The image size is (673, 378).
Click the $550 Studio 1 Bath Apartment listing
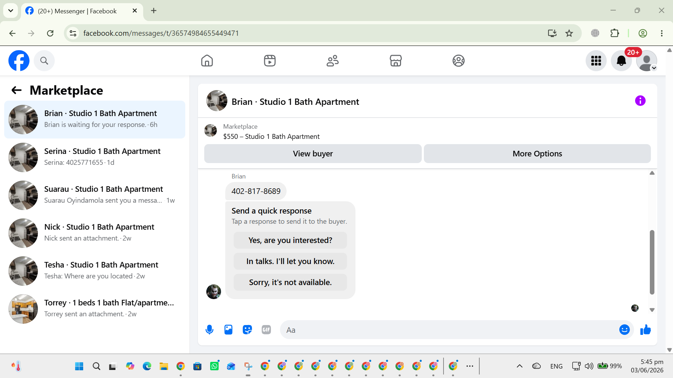[x=271, y=136]
